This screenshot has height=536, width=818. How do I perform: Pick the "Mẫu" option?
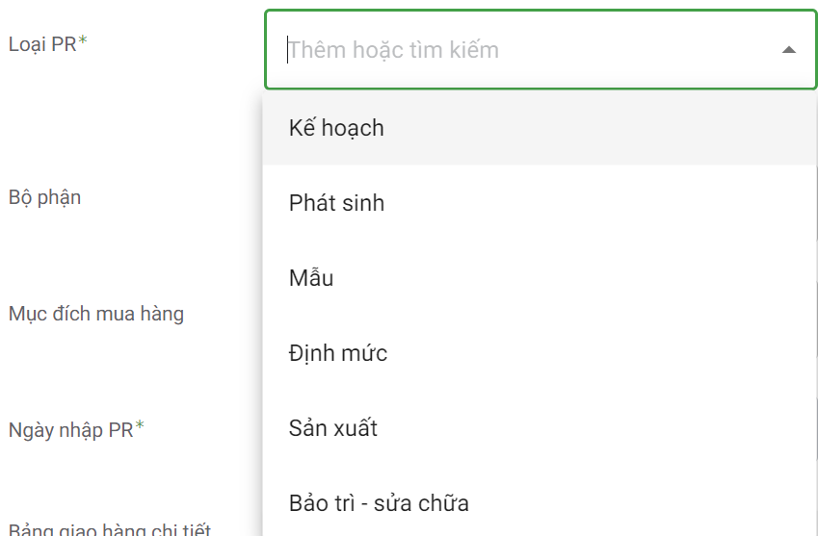tap(311, 278)
